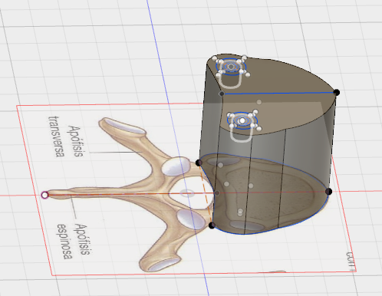Image resolution: width=382 pixels, height=296 pixels.
Task: Select the blue straight line across the top face
Action: (279, 94)
